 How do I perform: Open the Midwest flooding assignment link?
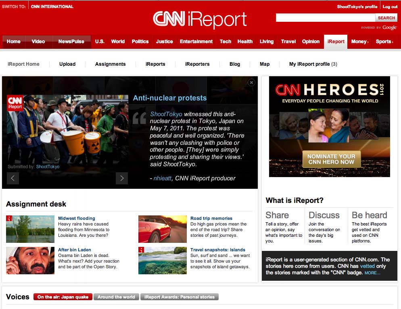point(77,218)
